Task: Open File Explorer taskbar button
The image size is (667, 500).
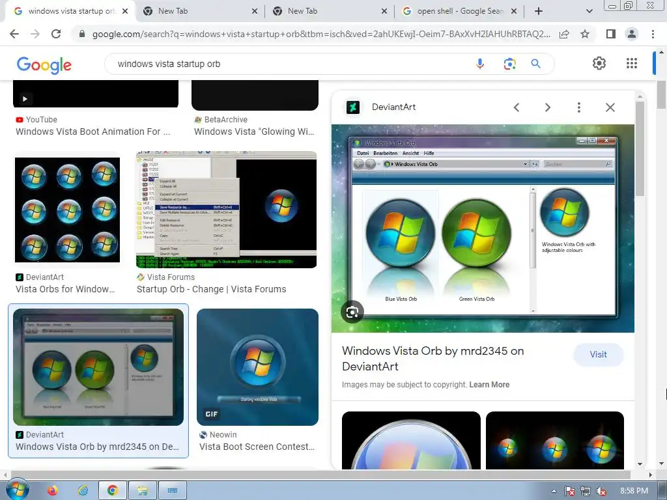Action: [x=143, y=491]
